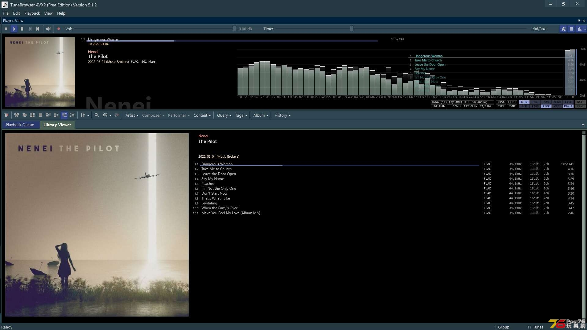This screenshot has height=330, width=587.
Task: Click the DYNA iFi USB Audio device box
Action: pos(462,102)
